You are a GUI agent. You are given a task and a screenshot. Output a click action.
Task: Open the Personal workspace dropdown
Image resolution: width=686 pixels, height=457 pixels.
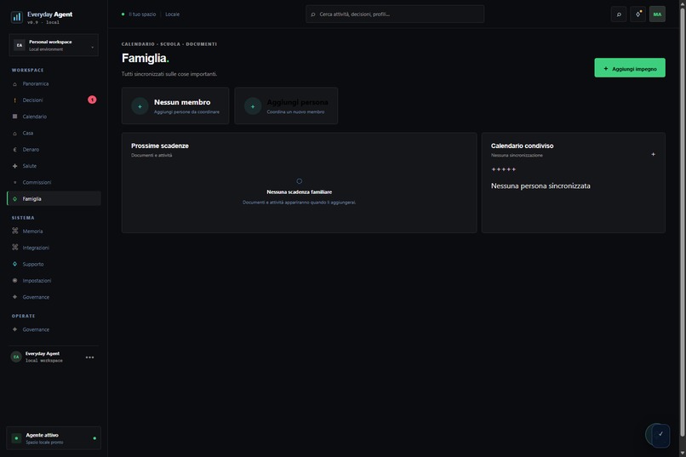pyautogui.click(x=54, y=45)
